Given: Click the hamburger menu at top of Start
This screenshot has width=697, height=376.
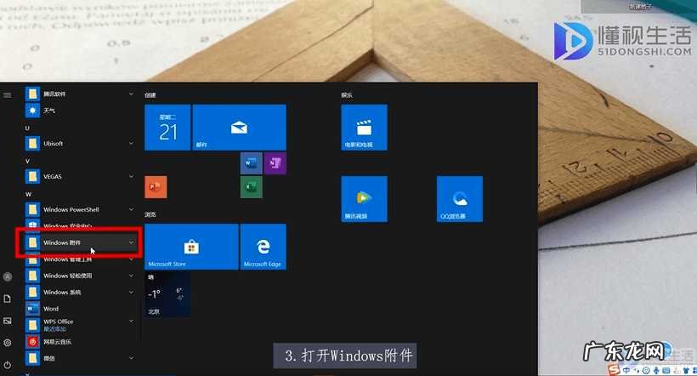Looking at the screenshot, I should (x=8, y=94).
